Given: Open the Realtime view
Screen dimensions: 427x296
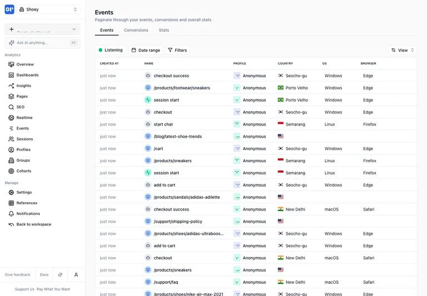Looking at the screenshot, I should tap(24, 118).
